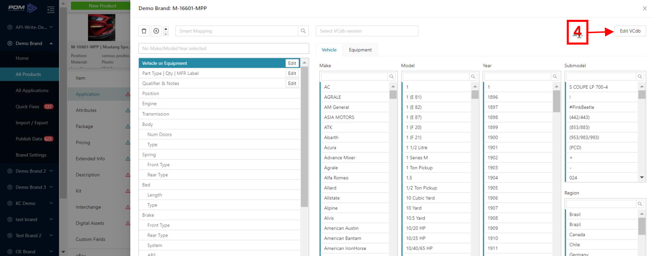Click the move up stepper arrow
Viewport: 653px width, 256px height.
pyautogui.click(x=166, y=29)
